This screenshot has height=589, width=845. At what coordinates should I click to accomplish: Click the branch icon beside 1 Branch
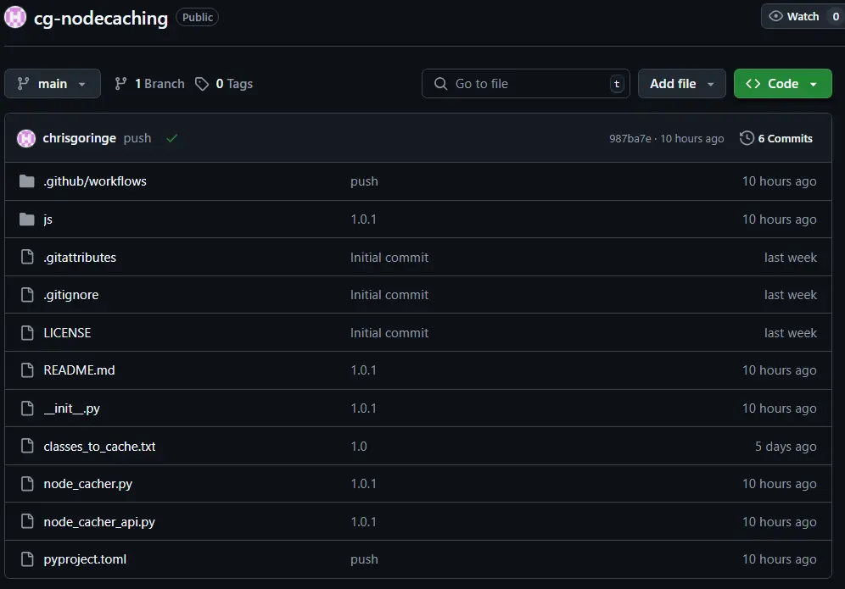(121, 84)
